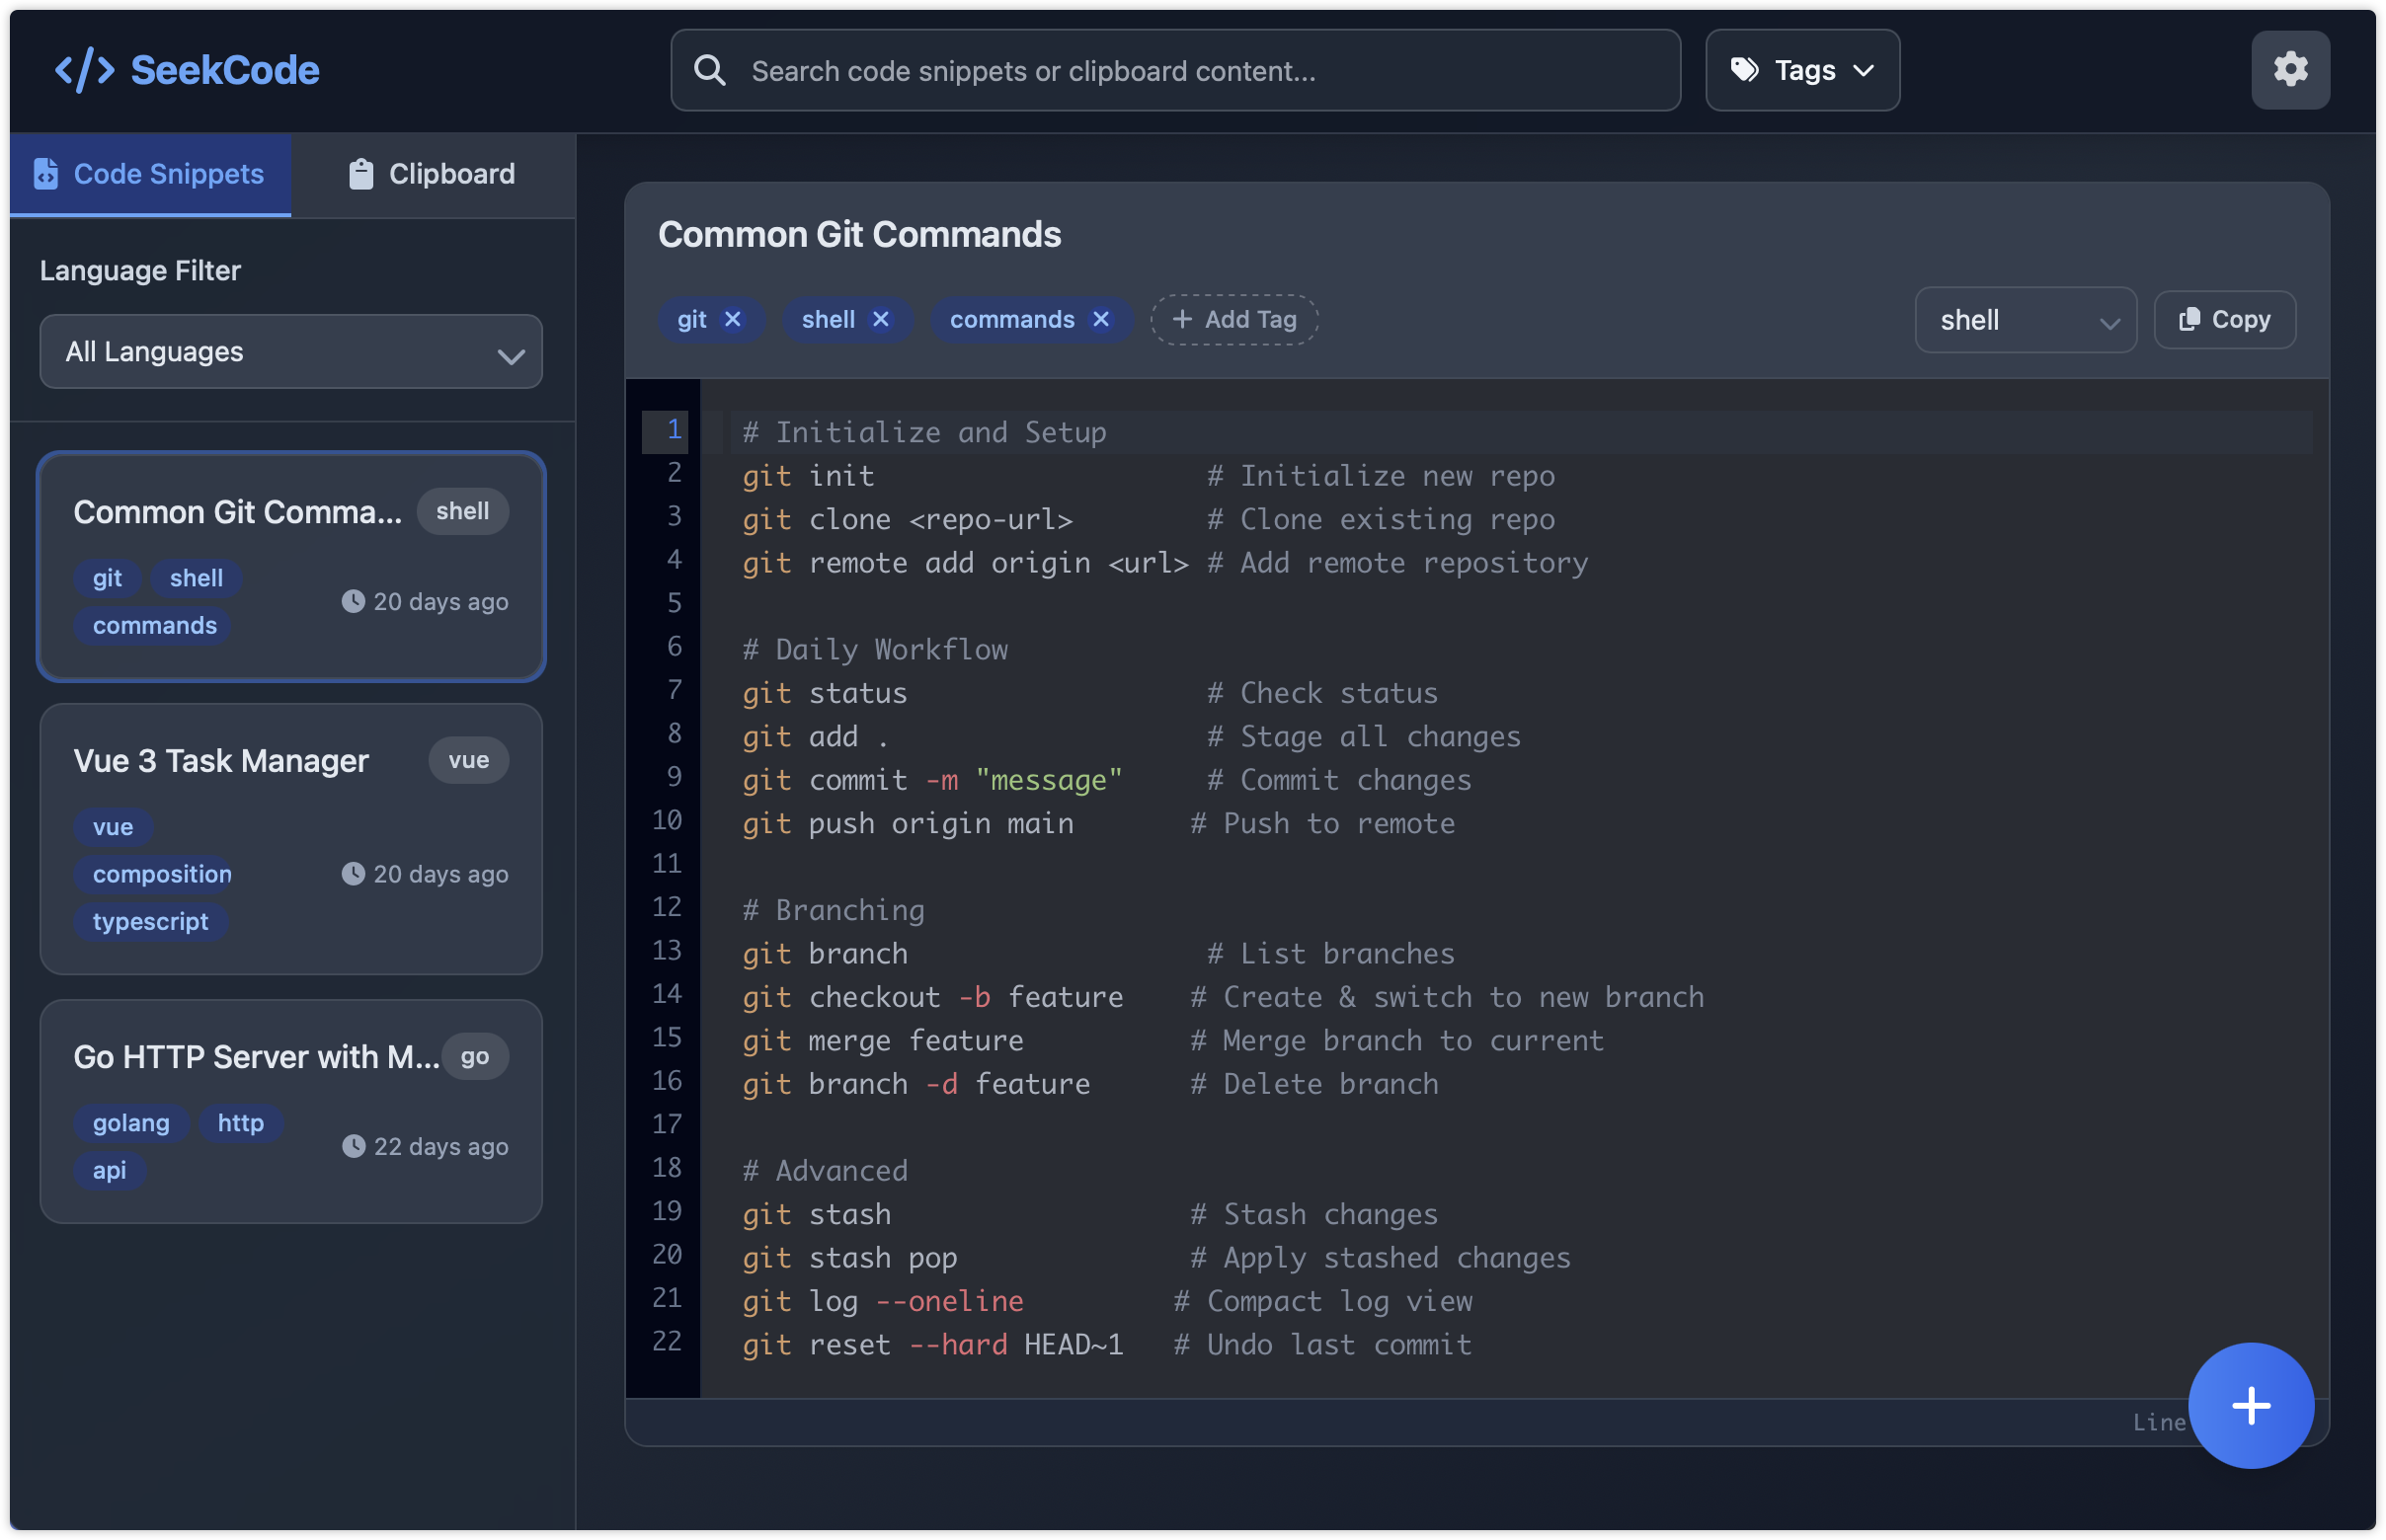Screen dimensions: 2386x1540
Task: Copy the snippet with Copy button
Action: click(2224, 319)
